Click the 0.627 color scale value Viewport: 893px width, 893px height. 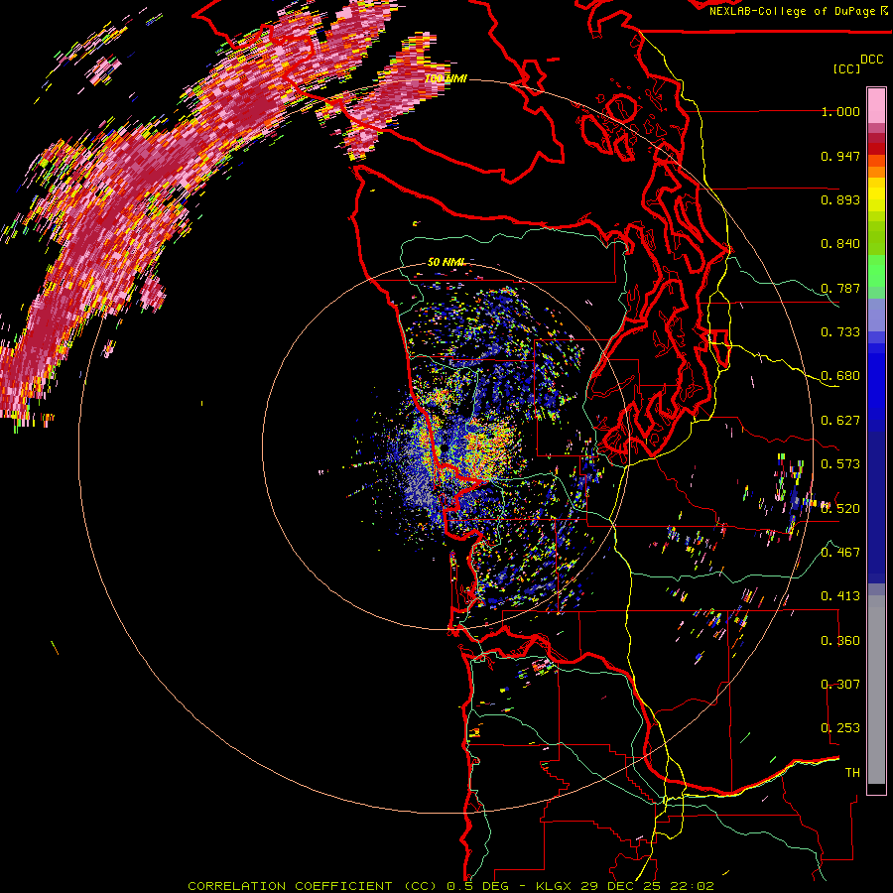[840, 421]
